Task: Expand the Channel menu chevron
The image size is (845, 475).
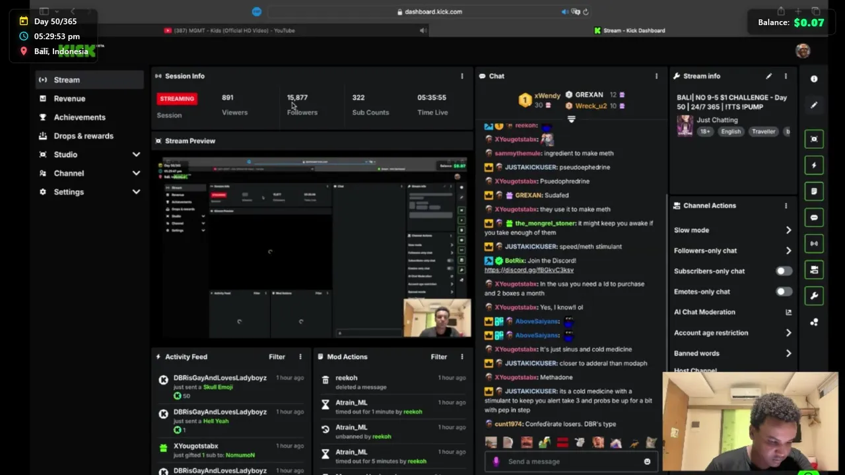Action: pyautogui.click(x=136, y=173)
